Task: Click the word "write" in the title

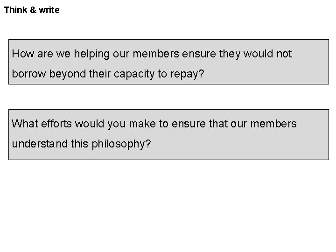Action: click(x=49, y=10)
